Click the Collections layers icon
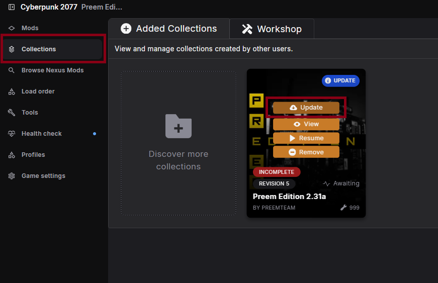The image size is (438, 283). [x=12, y=49]
